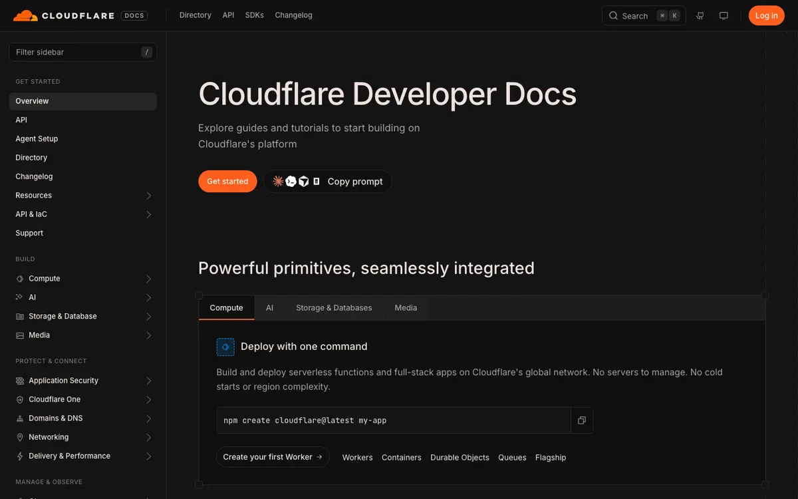Open SDKs in the top navigation

pos(255,15)
